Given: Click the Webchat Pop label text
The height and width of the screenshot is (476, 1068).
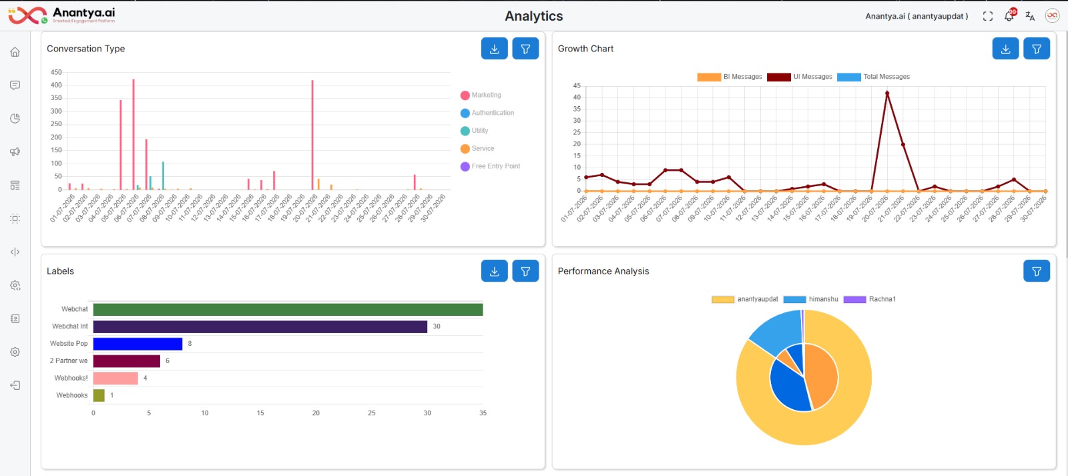Looking at the screenshot, I should point(69,344).
